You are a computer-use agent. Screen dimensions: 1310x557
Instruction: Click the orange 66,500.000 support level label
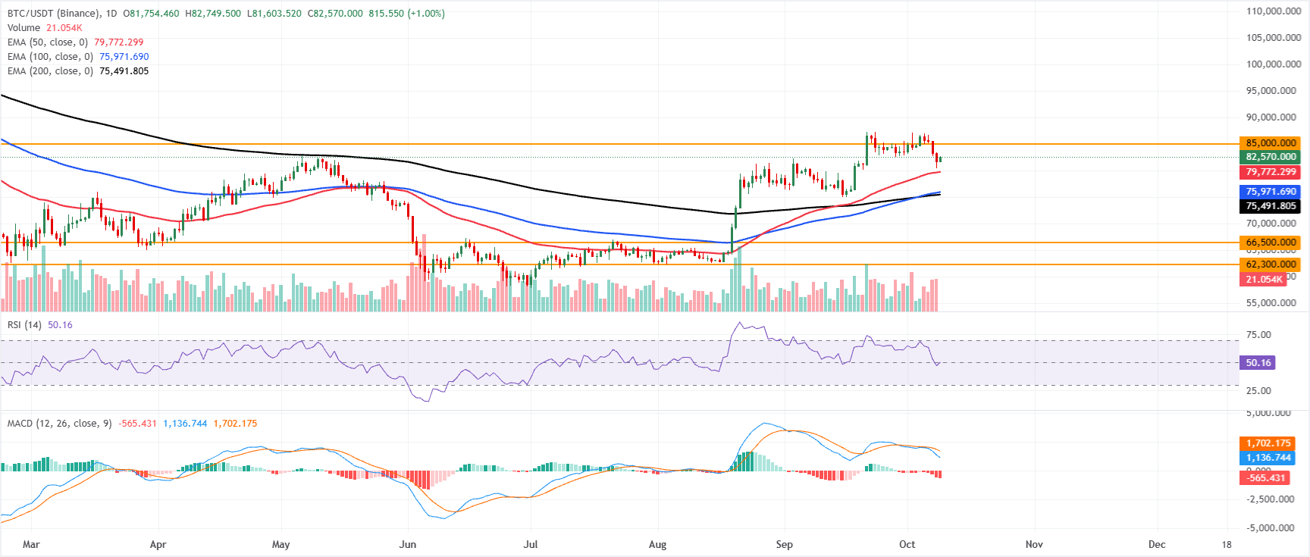[x=1271, y=243]
